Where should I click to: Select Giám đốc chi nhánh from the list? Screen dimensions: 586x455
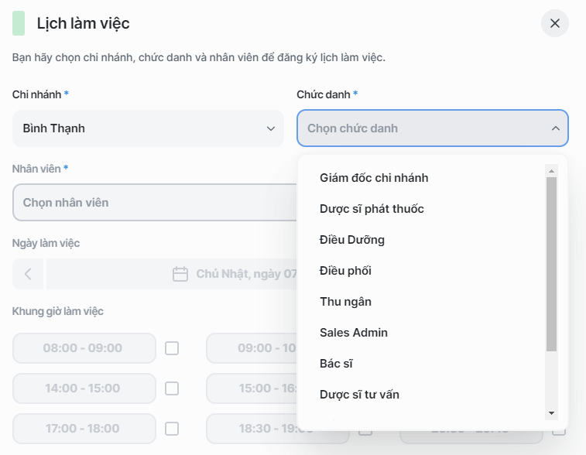point(374,178)
